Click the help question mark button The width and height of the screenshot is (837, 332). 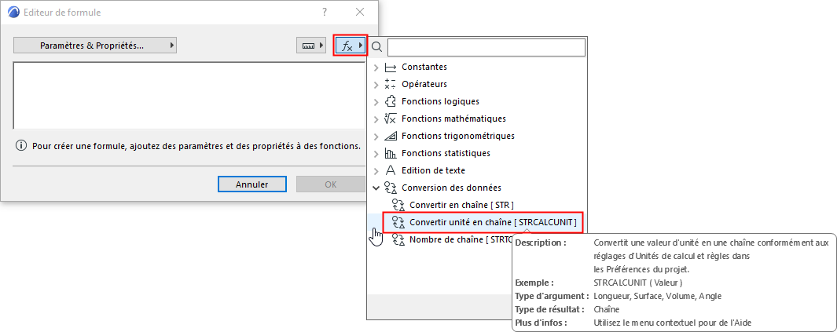(325, 13)
